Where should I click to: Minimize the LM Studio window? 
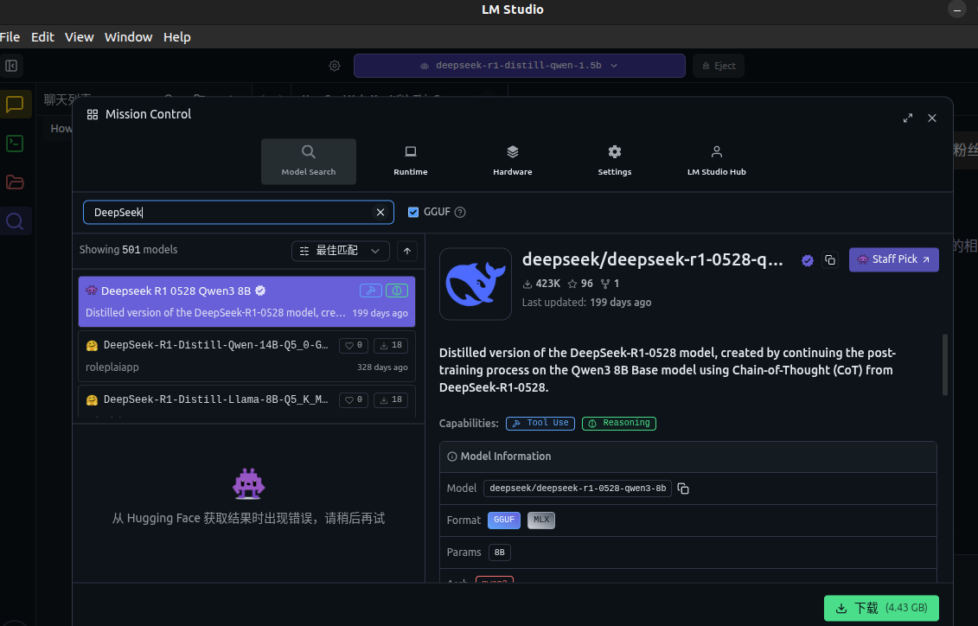tap(956, 10)
